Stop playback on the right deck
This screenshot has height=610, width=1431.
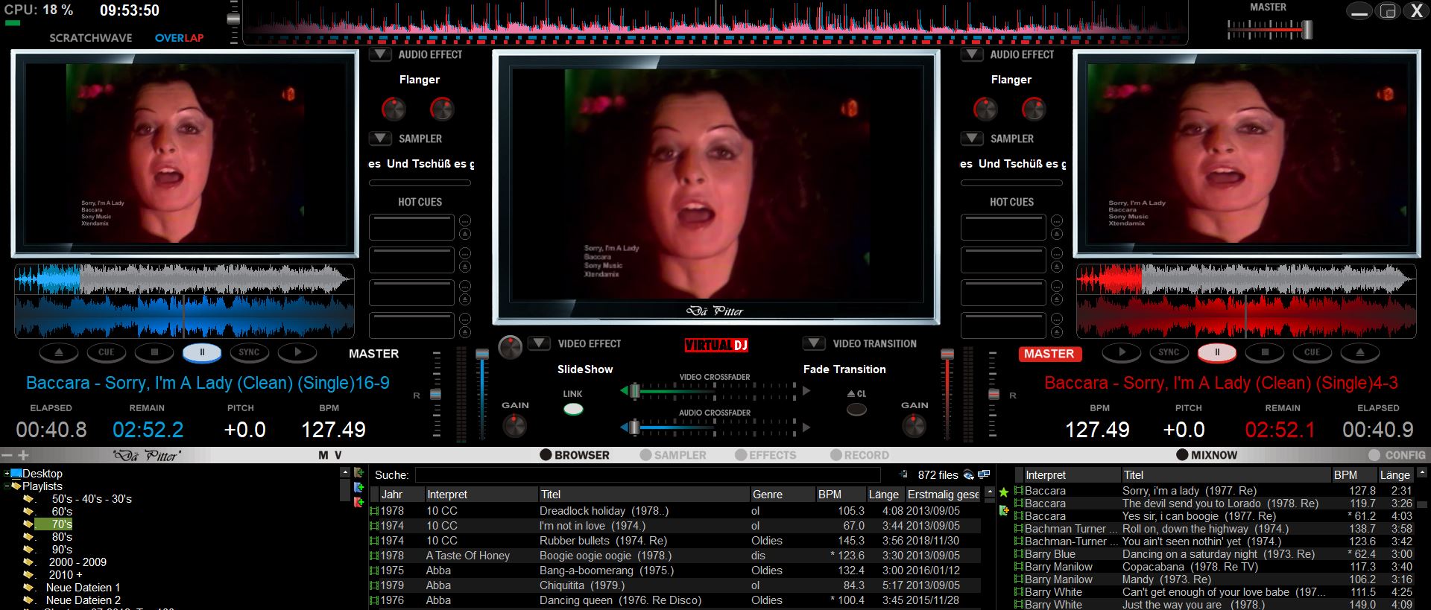(x=1265, y=352)
